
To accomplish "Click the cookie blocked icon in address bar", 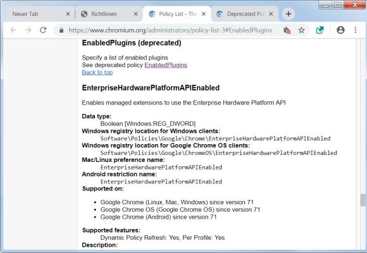I will coord(287,30).
